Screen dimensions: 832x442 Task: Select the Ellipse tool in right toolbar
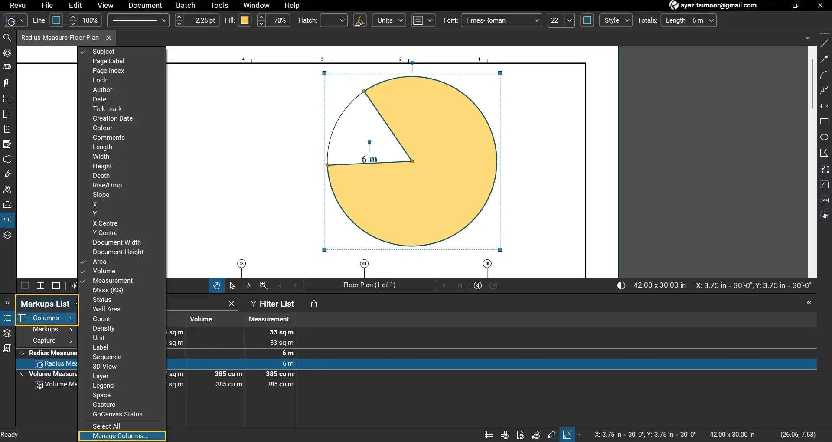point(824,138)
